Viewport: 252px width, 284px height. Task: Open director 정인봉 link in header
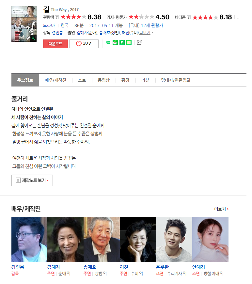coord(57,33)
